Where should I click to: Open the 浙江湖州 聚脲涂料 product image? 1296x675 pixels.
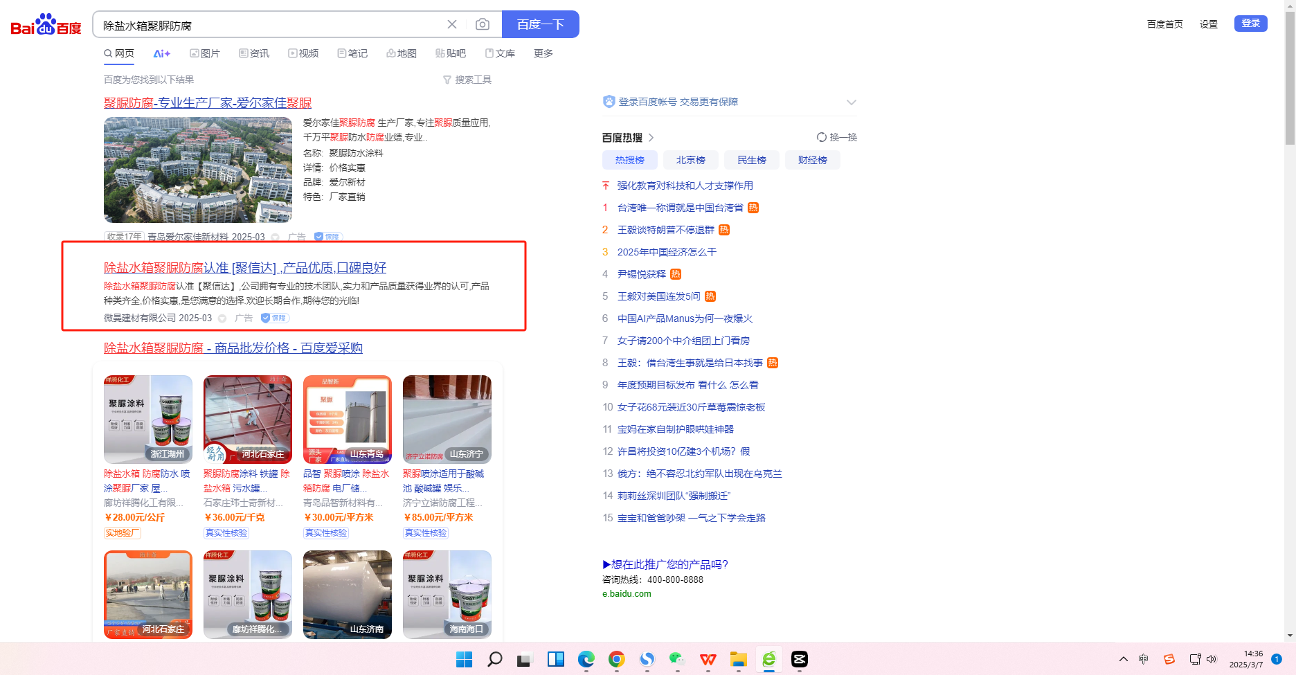point(148,420)
